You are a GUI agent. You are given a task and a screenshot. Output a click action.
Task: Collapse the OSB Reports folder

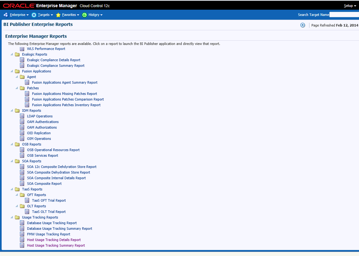click(12, 144)
